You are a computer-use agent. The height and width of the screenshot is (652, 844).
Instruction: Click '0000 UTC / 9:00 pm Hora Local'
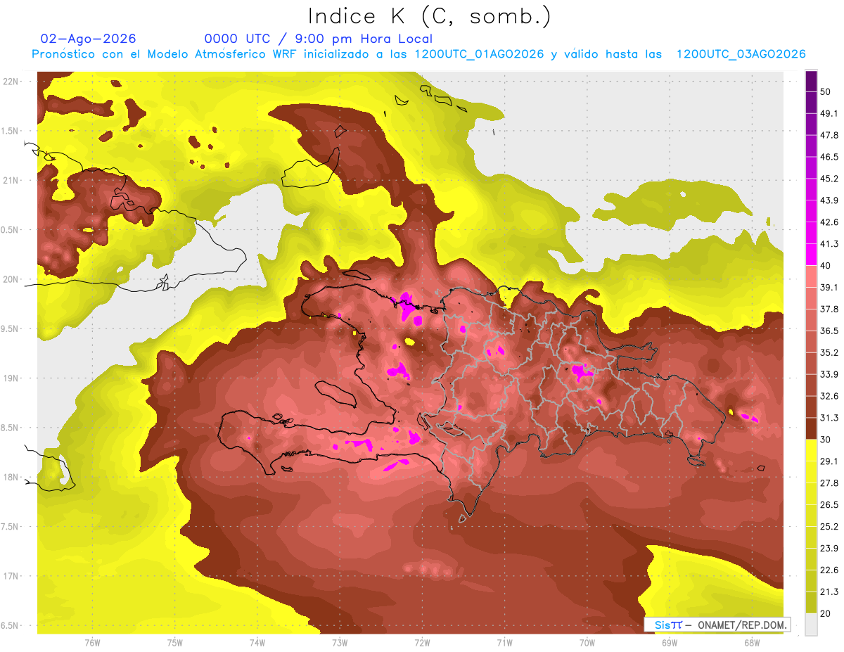click(318, 39)
